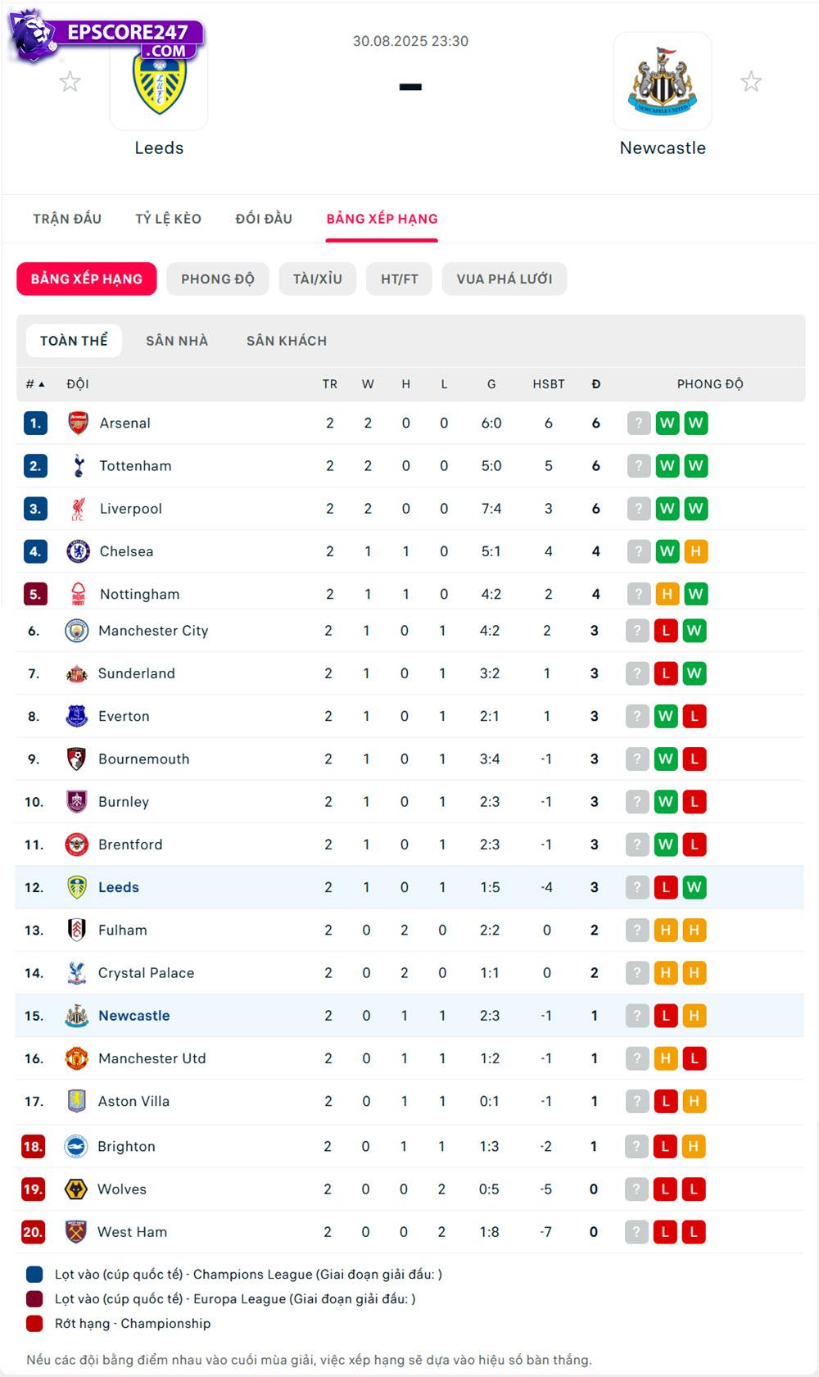Image resolution: width=819 pixels, height=1377 pixels.
Task: Switch to the TỶ LỆ KÈO tab
Action: tap(168, 219)
